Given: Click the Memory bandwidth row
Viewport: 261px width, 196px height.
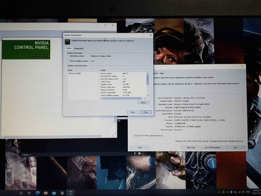Looking at the screenshot, I should click(x=123, y=93).
